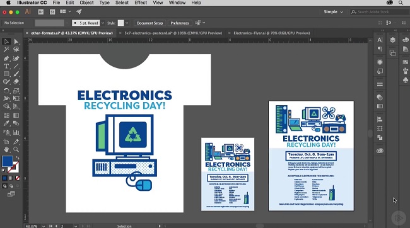This screenshot has width=410, height=228.
Task: Click the Document Setup button
Action: [149, 23]
